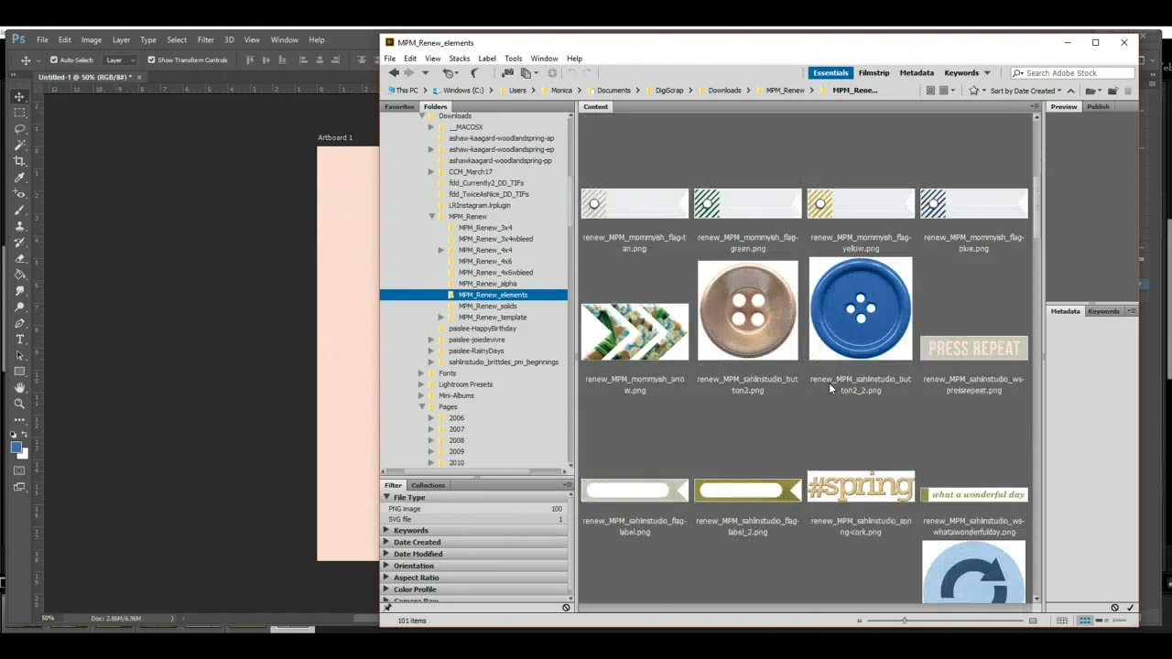Viewport: 1172px width, 659px height.
Task: Go back using Bridge back arrow
Action: (x=394, y=73)
